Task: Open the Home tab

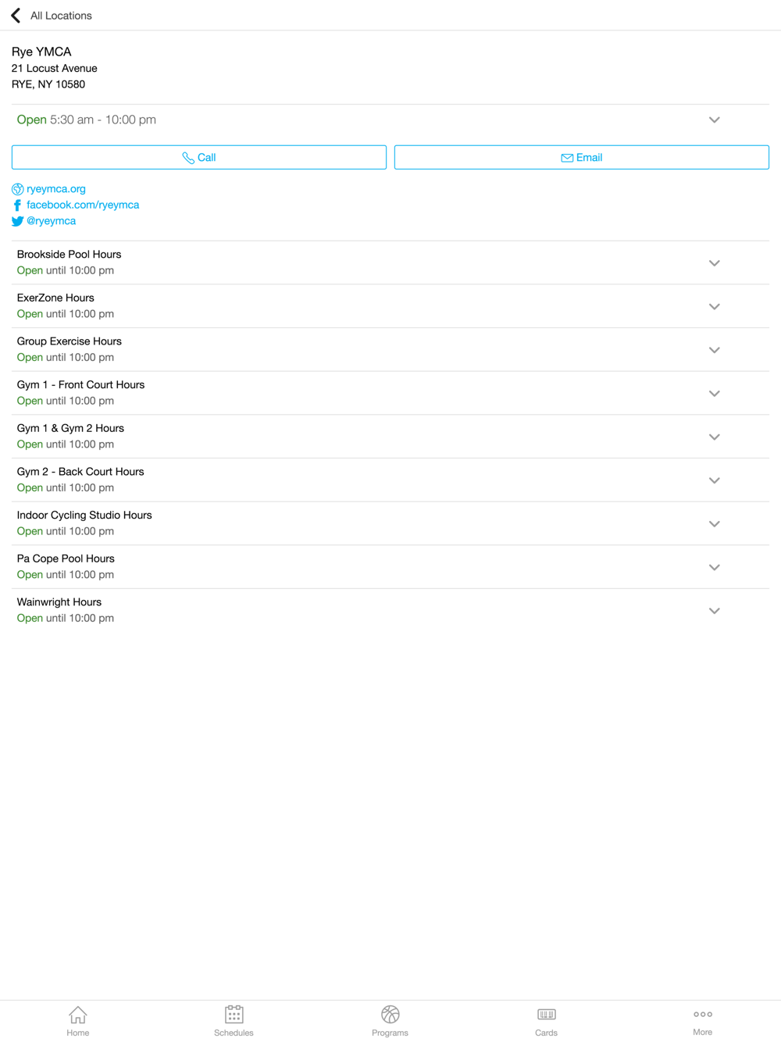Action: pos(78,1021)
